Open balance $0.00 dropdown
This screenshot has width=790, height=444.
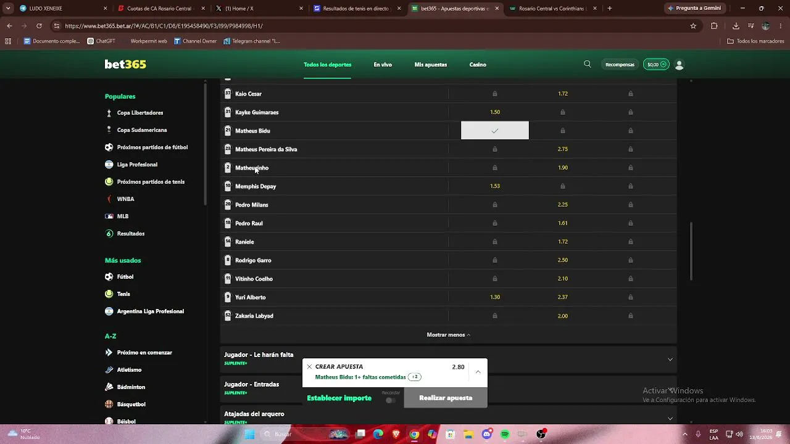click(657, 64)
